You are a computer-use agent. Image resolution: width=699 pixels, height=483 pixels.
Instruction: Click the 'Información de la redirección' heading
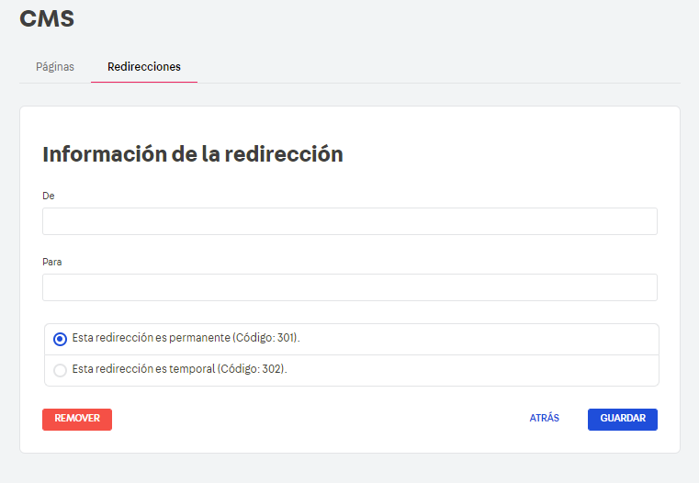[193, 154]
